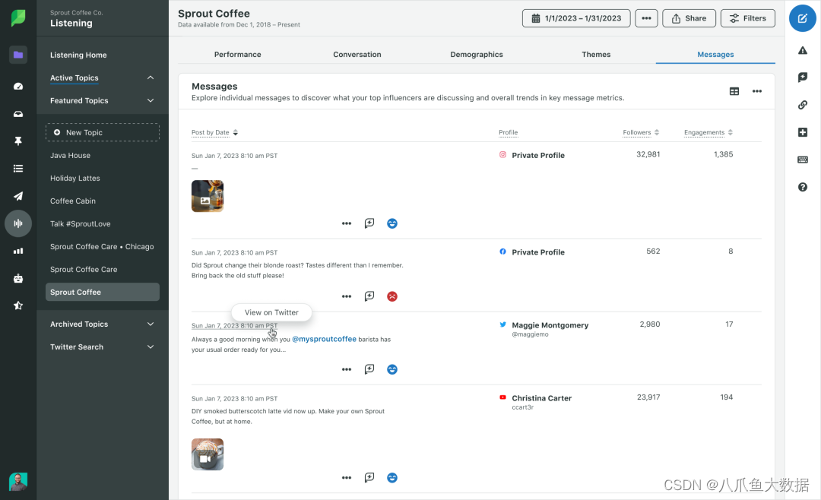Open the butterscotch latte video thumbnail
The image size is (821, 500).
coord(208,454)
